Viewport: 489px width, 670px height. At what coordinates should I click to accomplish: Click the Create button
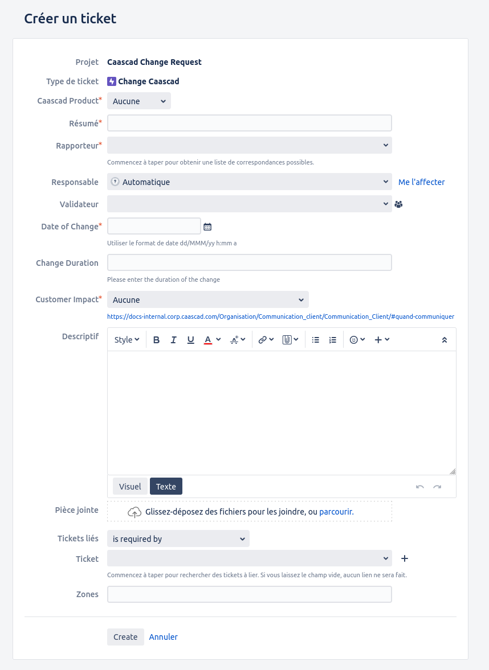pyautogui.click(x=125, y=636)
